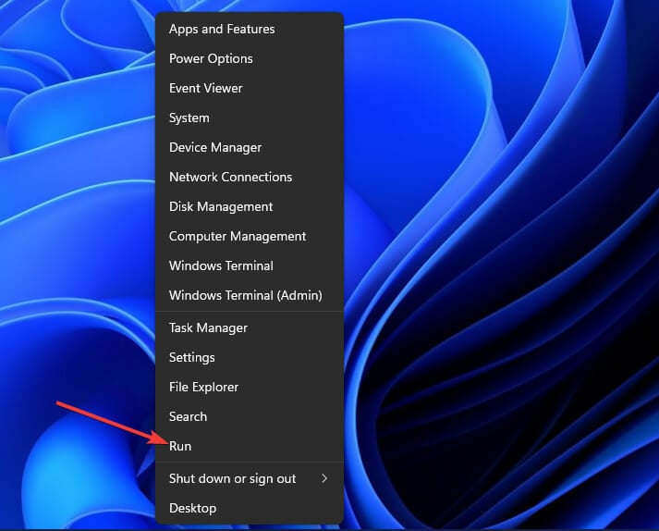Image resolution: width=659 pixels, height=531 pixels.
Task: Open Task Manager
Action: tap(208, 327)
